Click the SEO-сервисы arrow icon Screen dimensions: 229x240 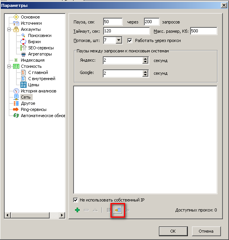click(x=23, y=48)
